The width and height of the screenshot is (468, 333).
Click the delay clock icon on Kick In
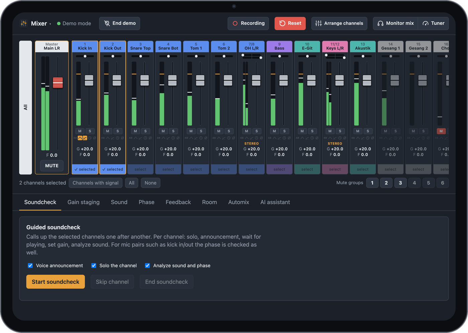click(x=90, y=138)
